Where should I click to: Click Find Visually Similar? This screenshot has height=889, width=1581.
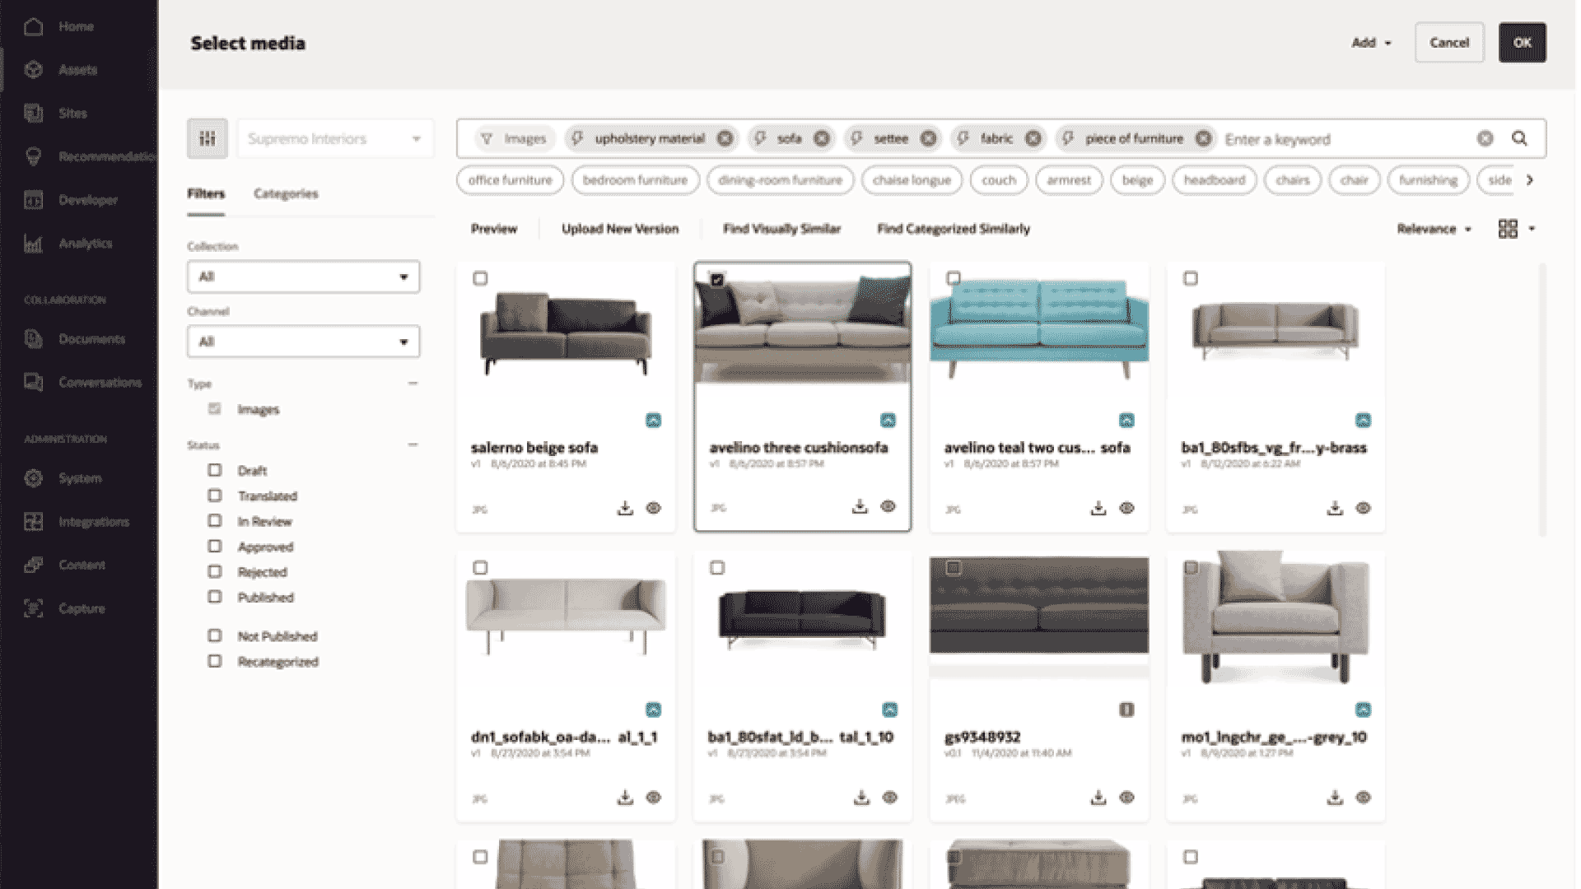point(781,228)
